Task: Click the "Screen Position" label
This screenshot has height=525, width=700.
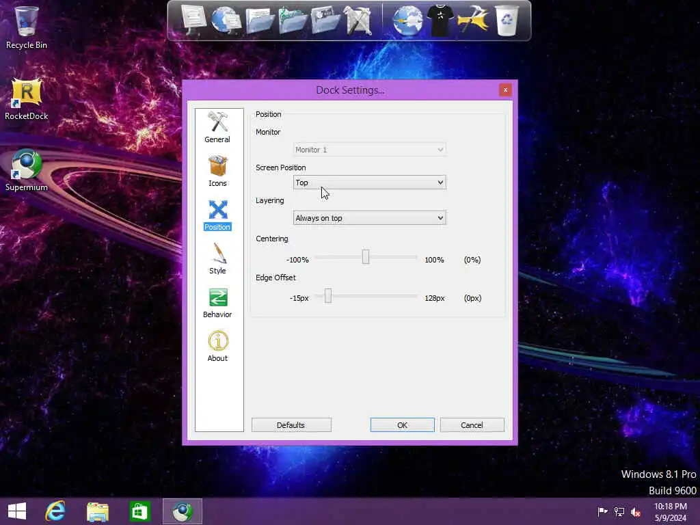Action: point(281,167)
